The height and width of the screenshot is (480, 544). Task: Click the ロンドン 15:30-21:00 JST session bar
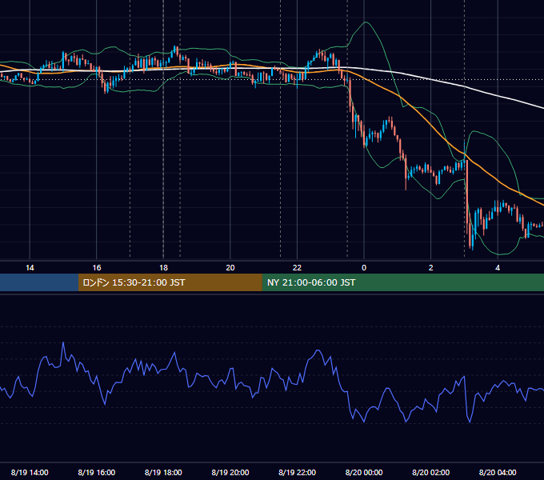coord(170,282)
